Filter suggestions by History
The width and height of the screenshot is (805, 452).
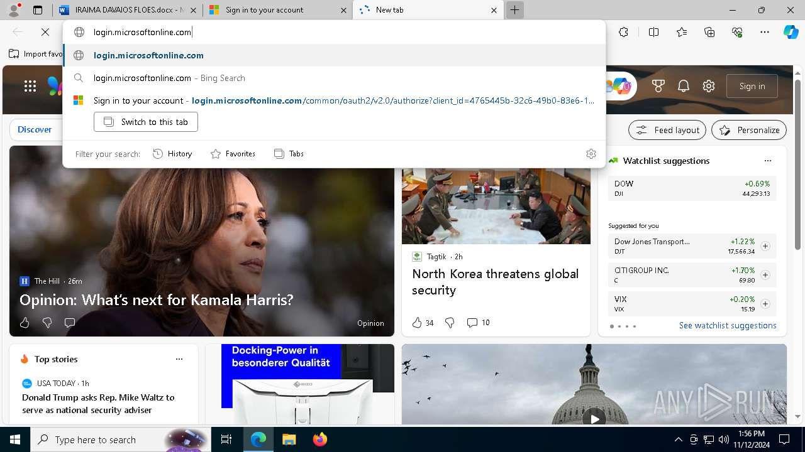pyautogui.click(x=172, y=154)
